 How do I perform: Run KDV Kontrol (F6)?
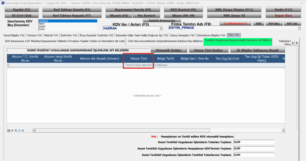183,10
